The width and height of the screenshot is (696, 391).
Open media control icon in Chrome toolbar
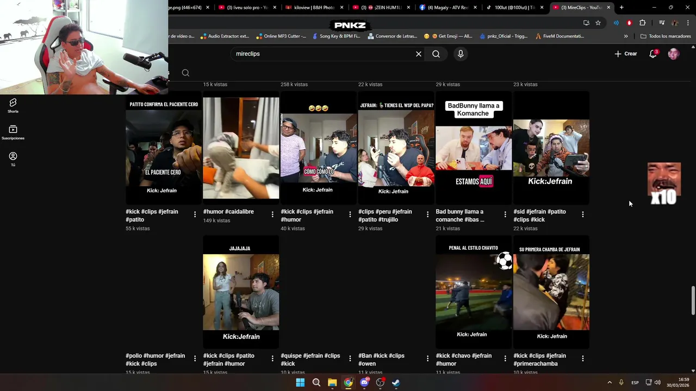[x=662, y=23]
